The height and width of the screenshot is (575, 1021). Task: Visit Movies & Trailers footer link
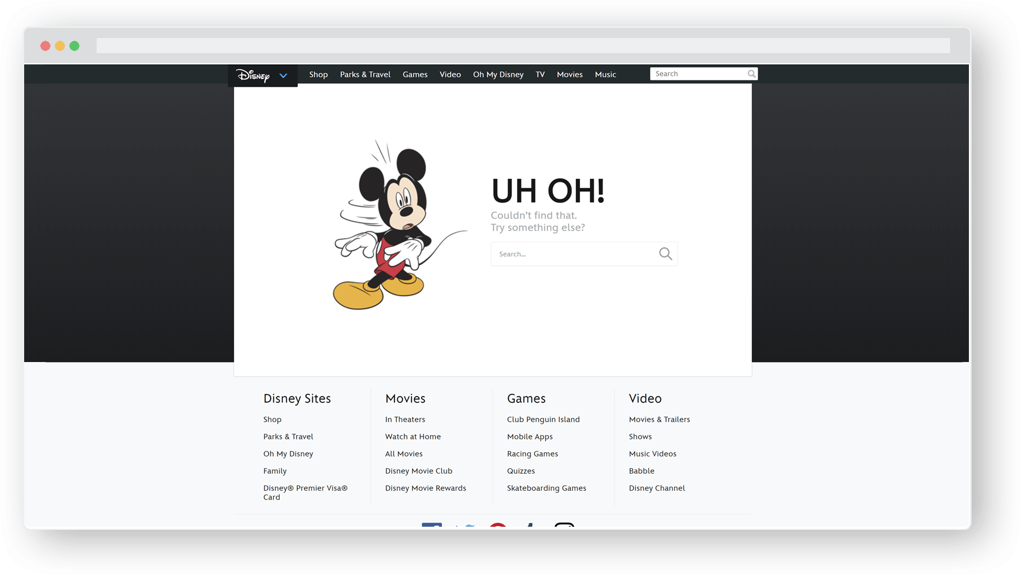[x=659, y=419]
